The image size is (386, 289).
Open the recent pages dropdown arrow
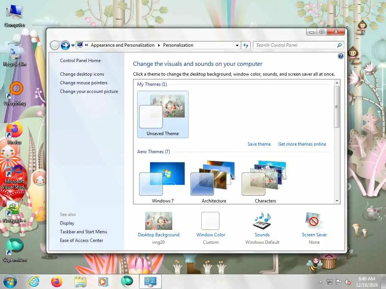click(73, 46)
